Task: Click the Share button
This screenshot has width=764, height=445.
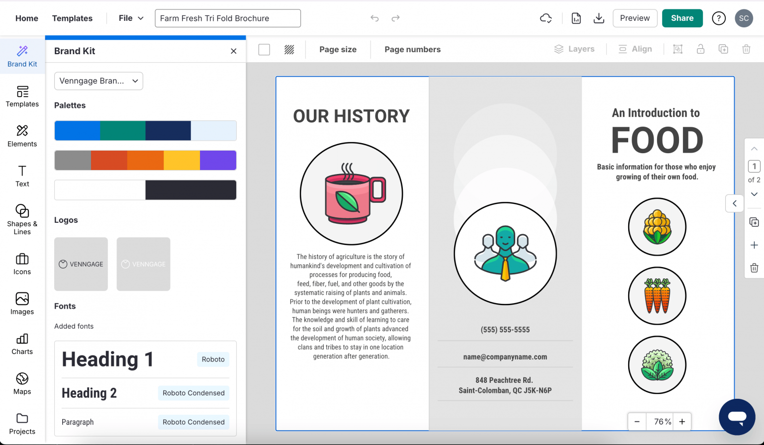Action: pos(682,18)
